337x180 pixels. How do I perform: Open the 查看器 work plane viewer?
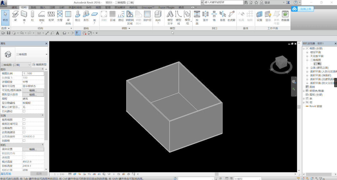tap(285, 16)
